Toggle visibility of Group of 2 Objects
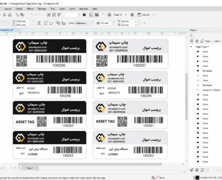 point(198,90)
